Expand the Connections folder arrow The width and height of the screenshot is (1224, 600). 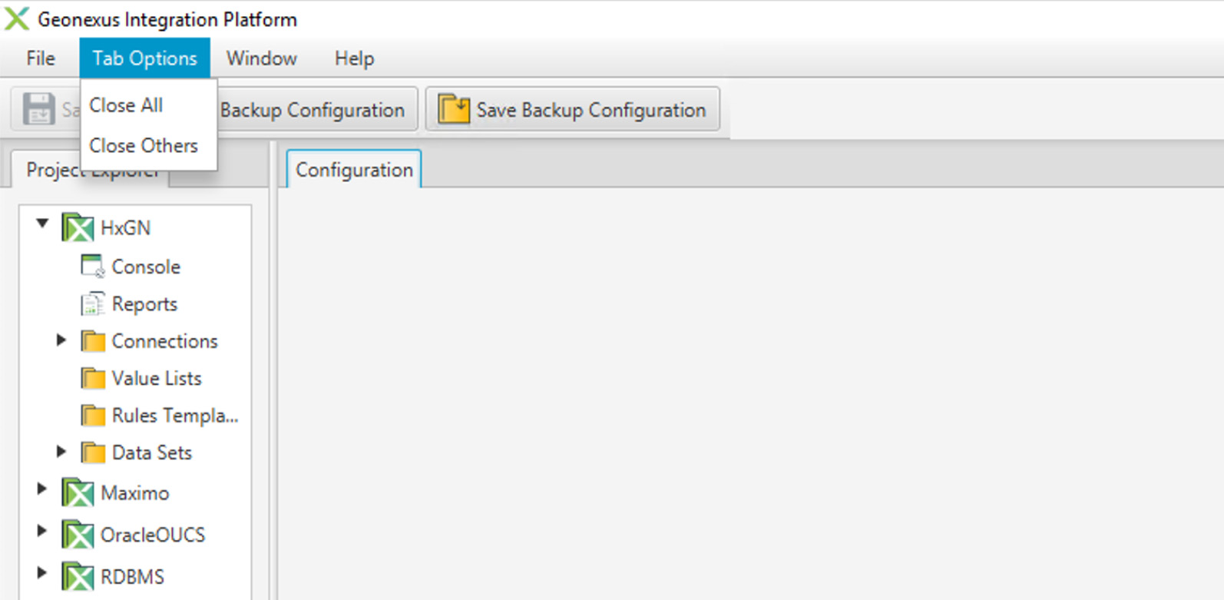pos(61,340)
